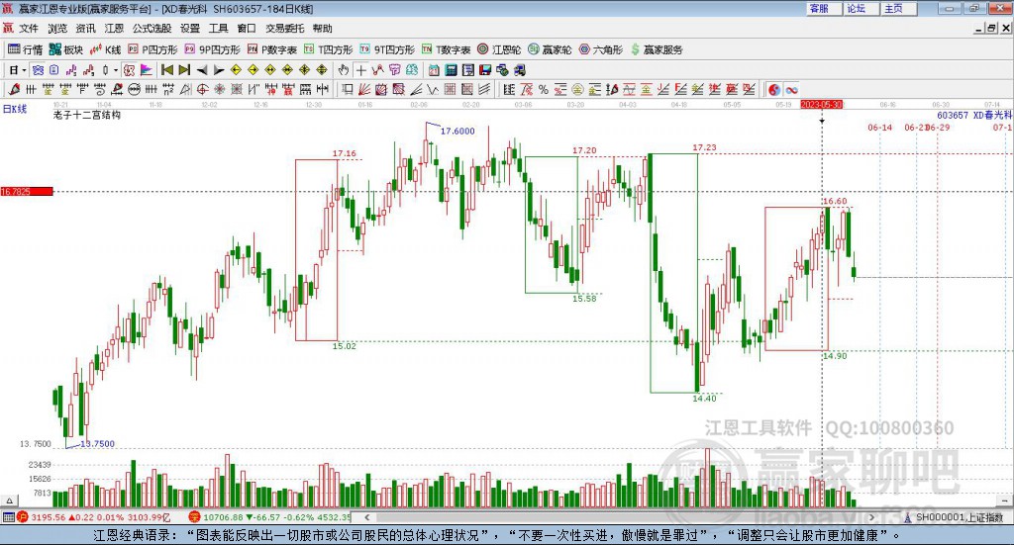The image size is (1014, 545).
Task: Open the 帮助 menu
Action: point(322,29)
